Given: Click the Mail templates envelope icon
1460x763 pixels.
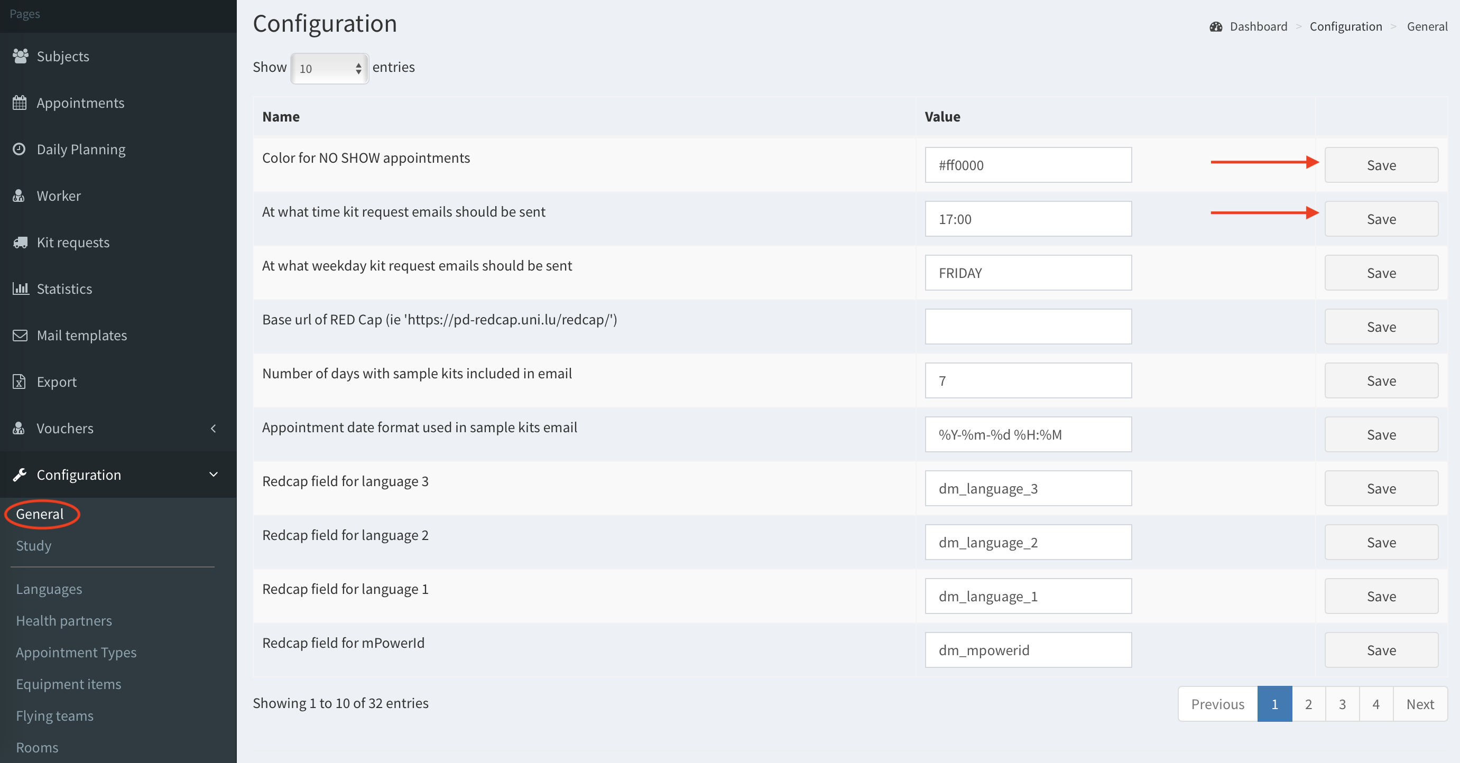Looking at the screenshot, I should coord(20,336).
